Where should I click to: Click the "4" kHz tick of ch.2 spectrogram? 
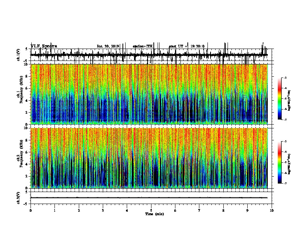pyautogui.click(x=27, y=164)
